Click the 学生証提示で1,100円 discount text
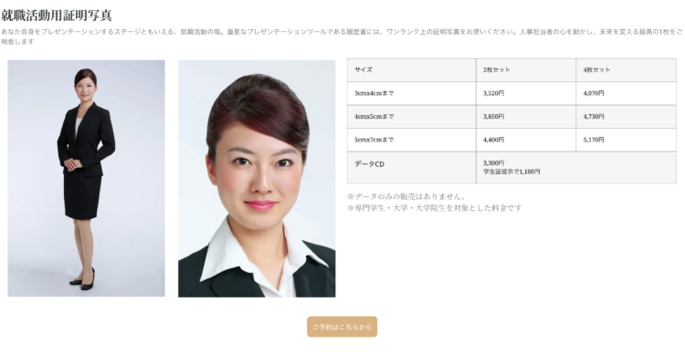This screenshot has height=355, width=685. [511, 172]
